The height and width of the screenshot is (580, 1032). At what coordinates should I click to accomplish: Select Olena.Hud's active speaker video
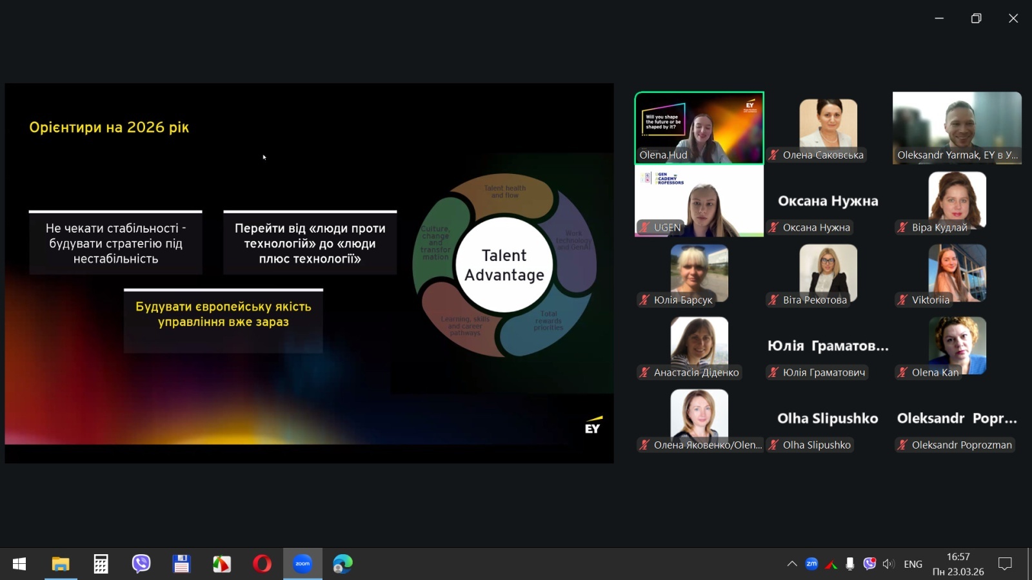pos(699,127)
